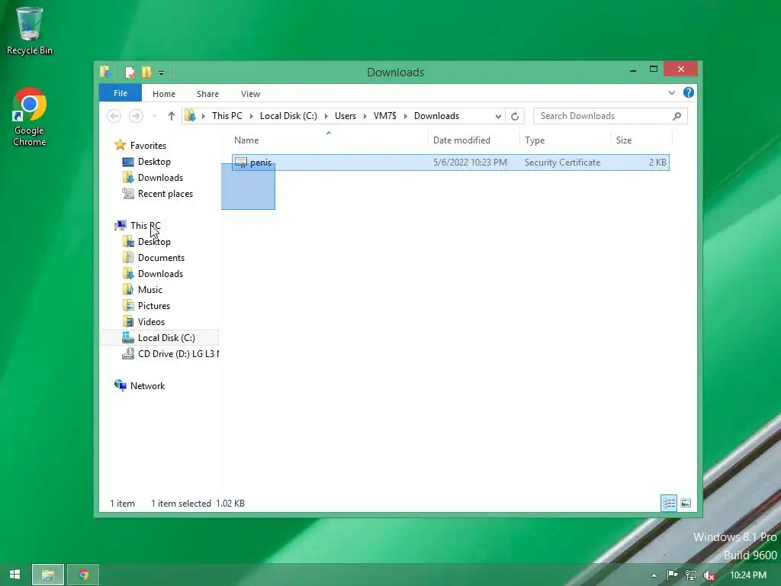This screenshot has height=586, width=781.
Task: Open the Windows Start button
Action: coord(15,575)
